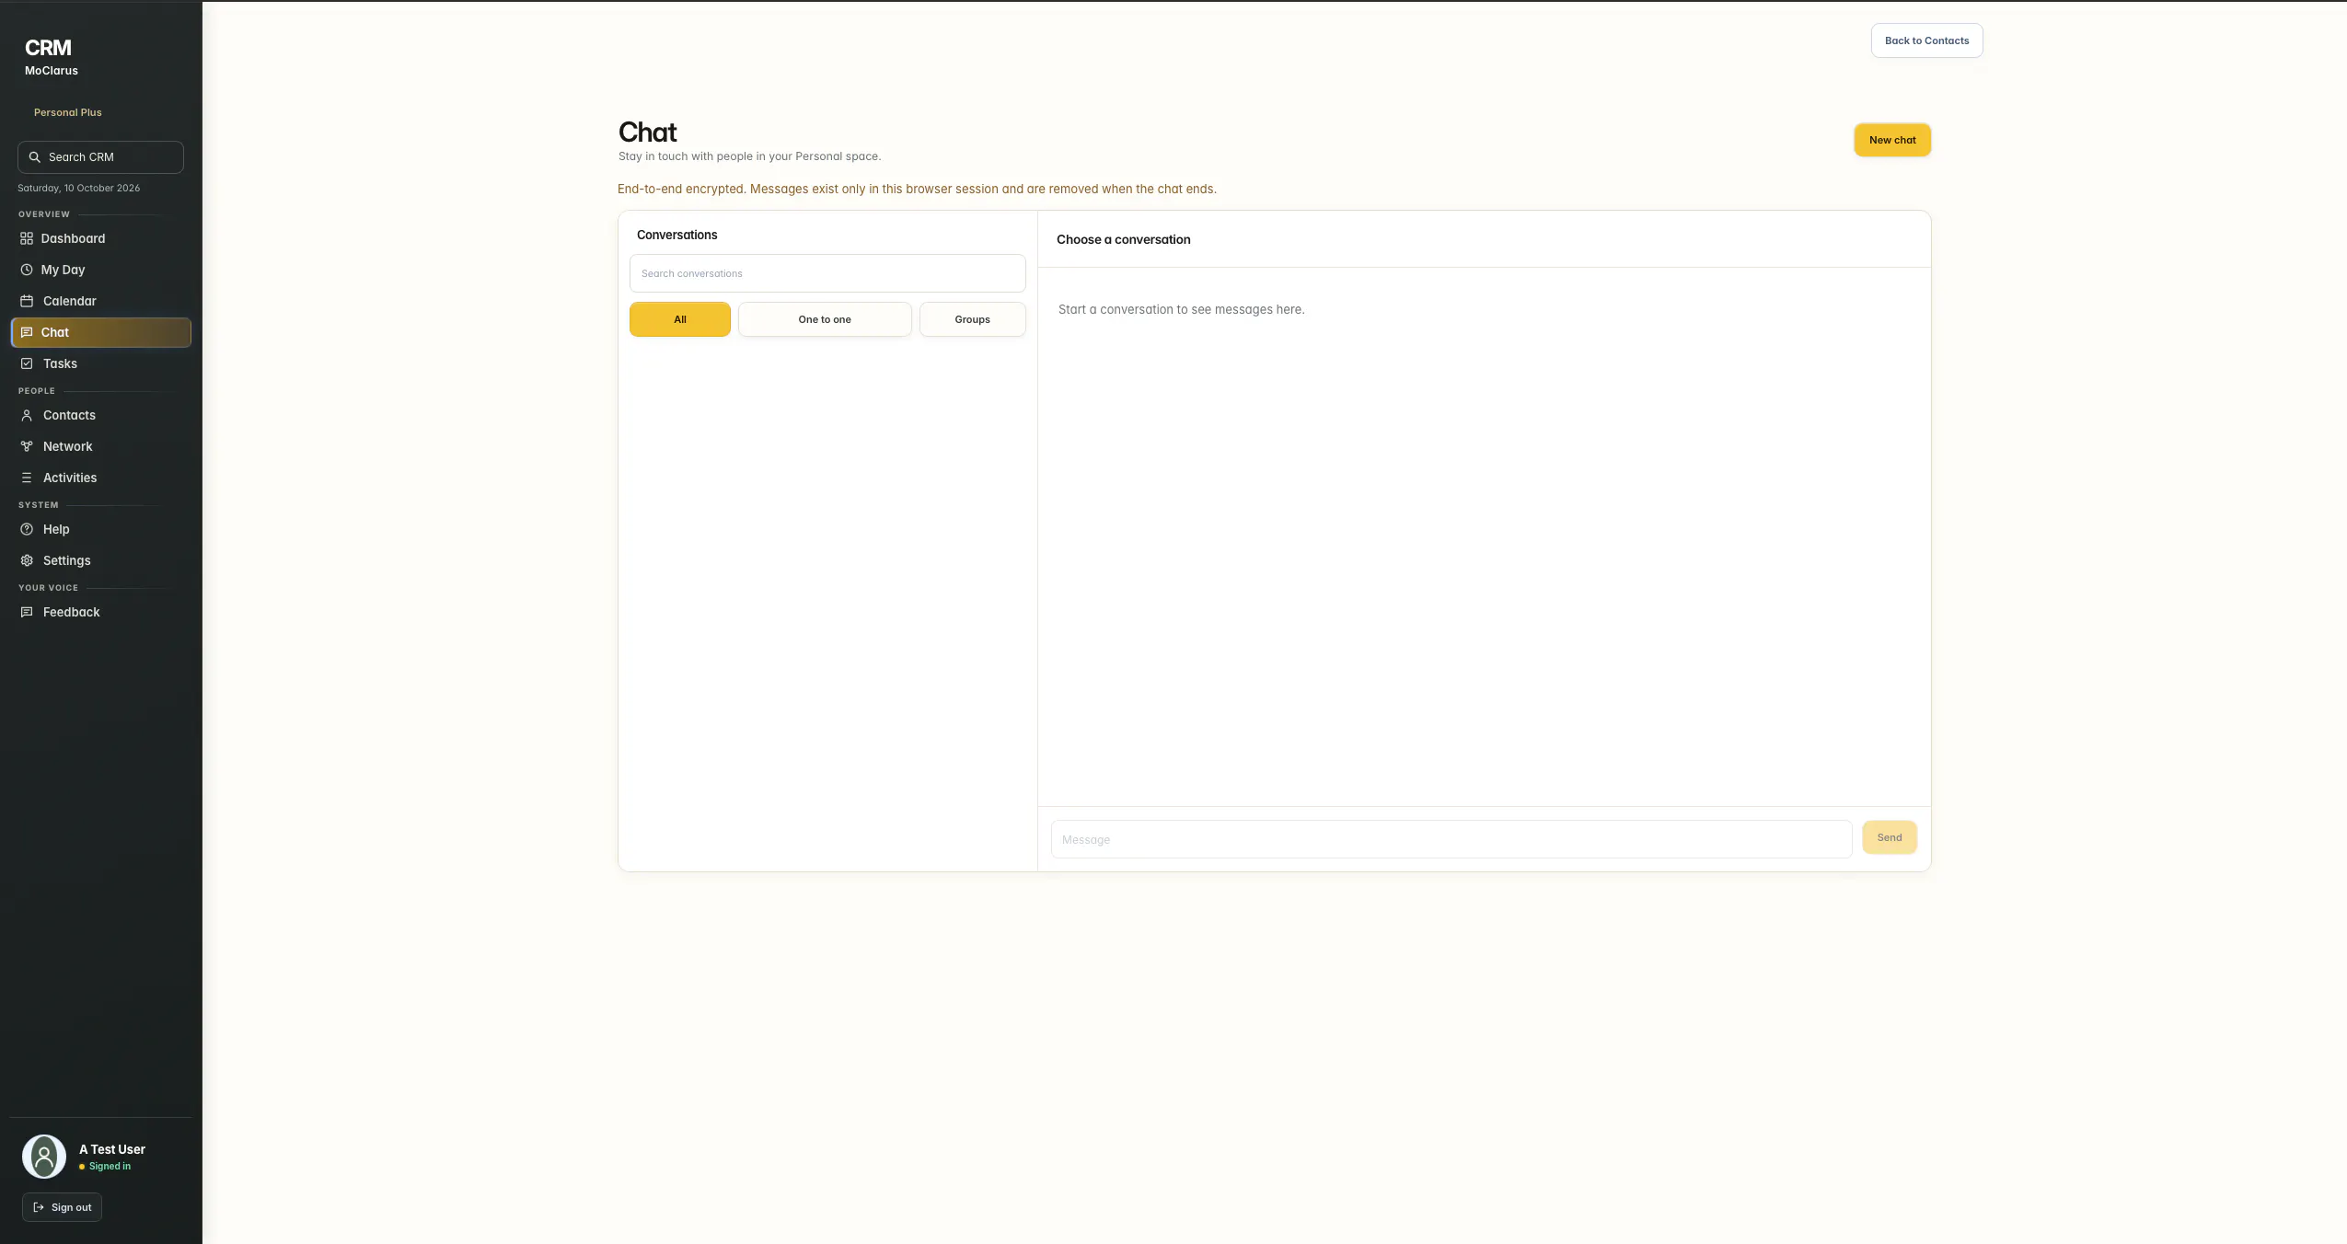Show only Groups conversations
This screenshot has width=2347, height=1244.
(972, 319)
